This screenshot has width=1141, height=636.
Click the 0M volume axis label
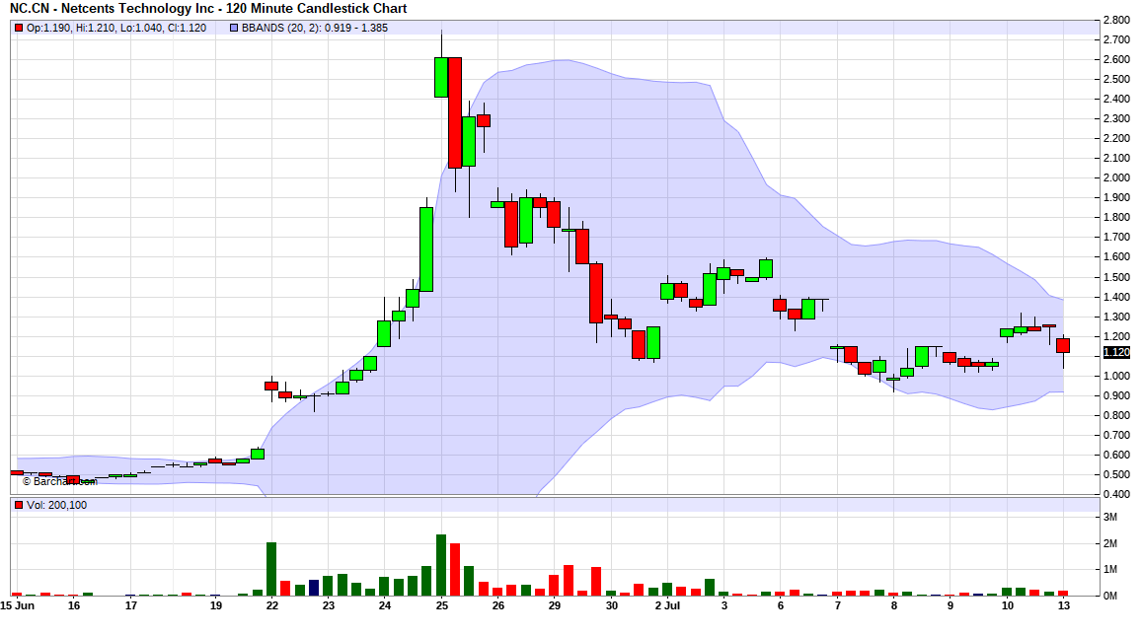(x=1110, y=596)
